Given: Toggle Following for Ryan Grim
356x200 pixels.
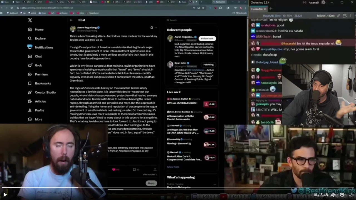Looking at the screenshot, I should coord(208,65).
